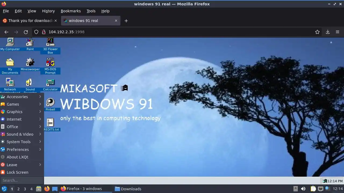The width and height of the screenshot is (344, 193).
Task: Launch Paint from the Wibdows desktop
Action: [x=30, y=44]
